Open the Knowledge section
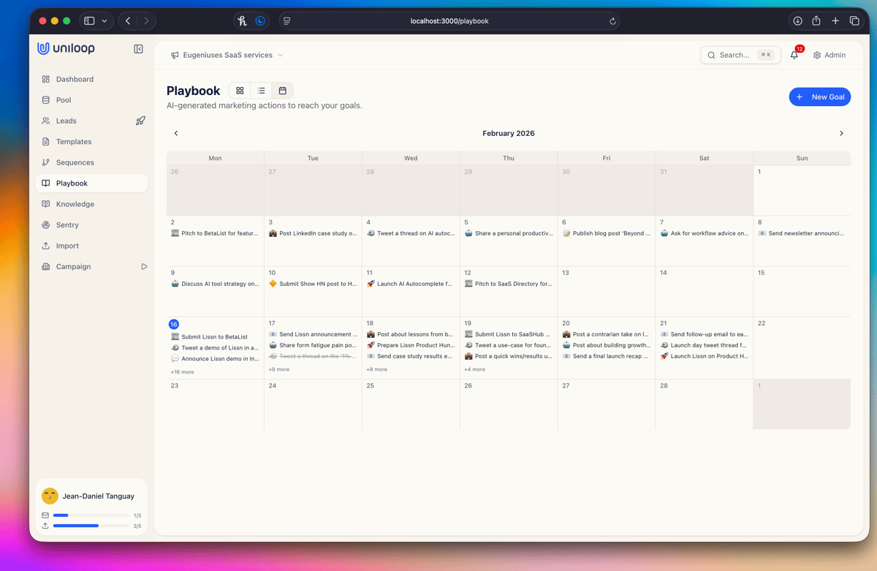This screenshot has width=877, height=571. point(91,204)
